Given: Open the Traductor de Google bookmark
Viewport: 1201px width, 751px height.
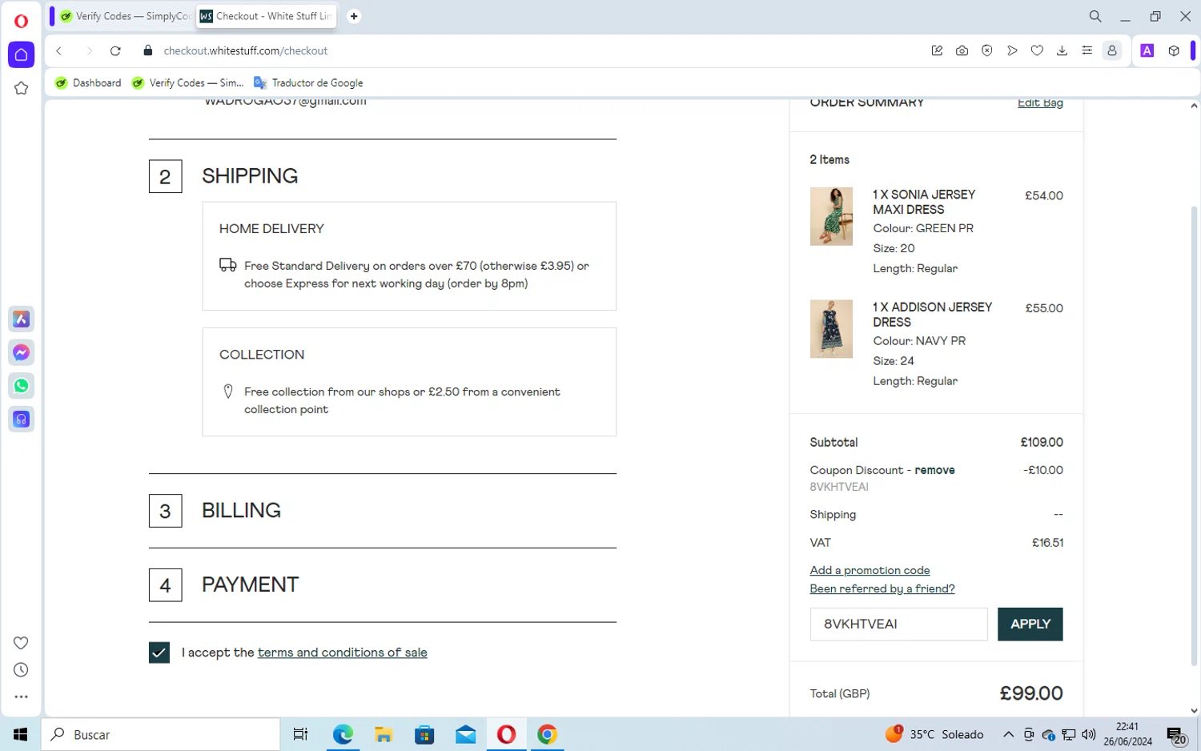Looking at the screenshot, I should [308, 82].
